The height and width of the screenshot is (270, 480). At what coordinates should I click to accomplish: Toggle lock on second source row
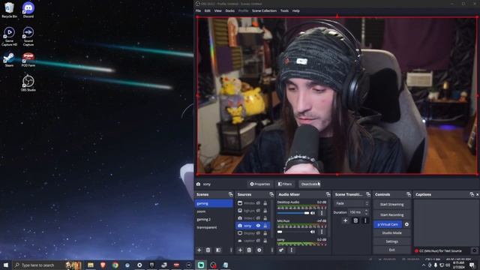pos(265,211)
